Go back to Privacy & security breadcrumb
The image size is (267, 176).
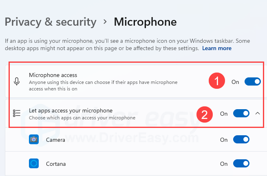point(51,22)
